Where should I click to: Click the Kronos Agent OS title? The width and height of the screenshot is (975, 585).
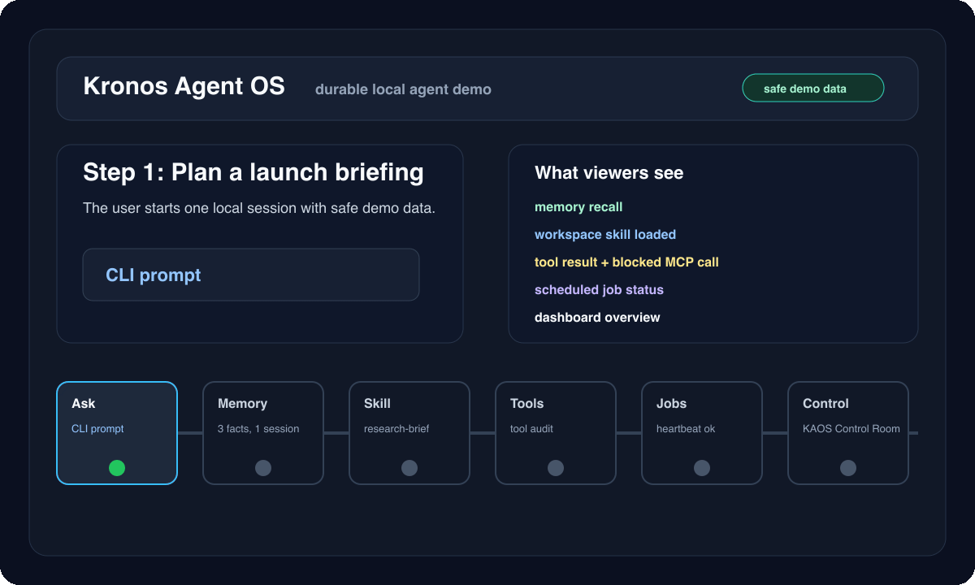coord(184,86)
